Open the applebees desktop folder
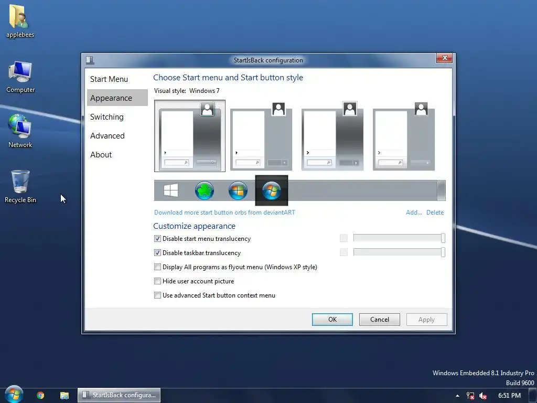Viewport: 537px width, 403px height. pos(20,21)
